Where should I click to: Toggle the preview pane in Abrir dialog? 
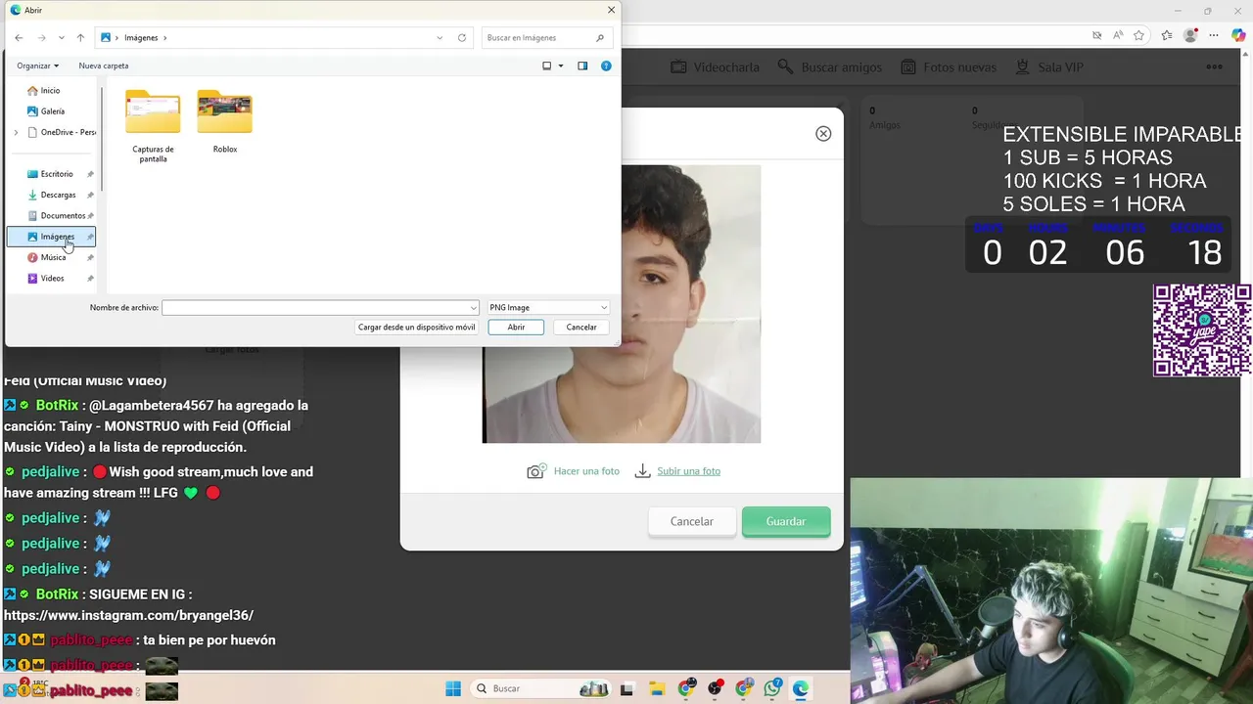tap(582, 66)
